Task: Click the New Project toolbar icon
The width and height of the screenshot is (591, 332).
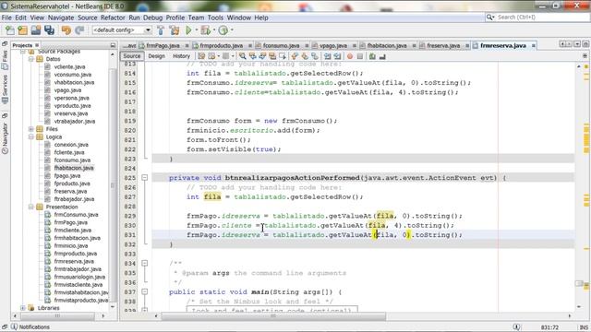Action: point(22,30)
